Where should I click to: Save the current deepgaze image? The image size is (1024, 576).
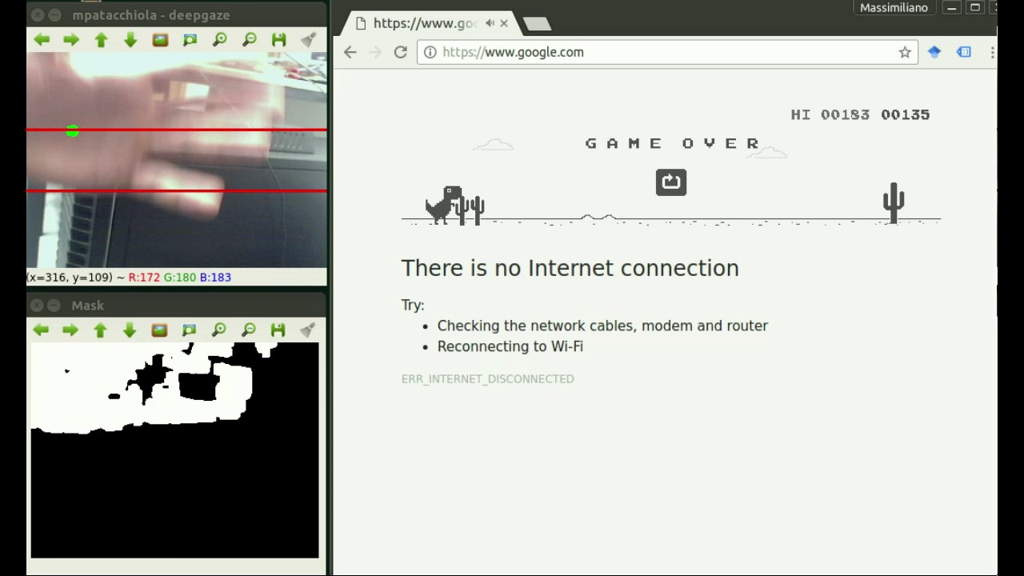[278, 39]
